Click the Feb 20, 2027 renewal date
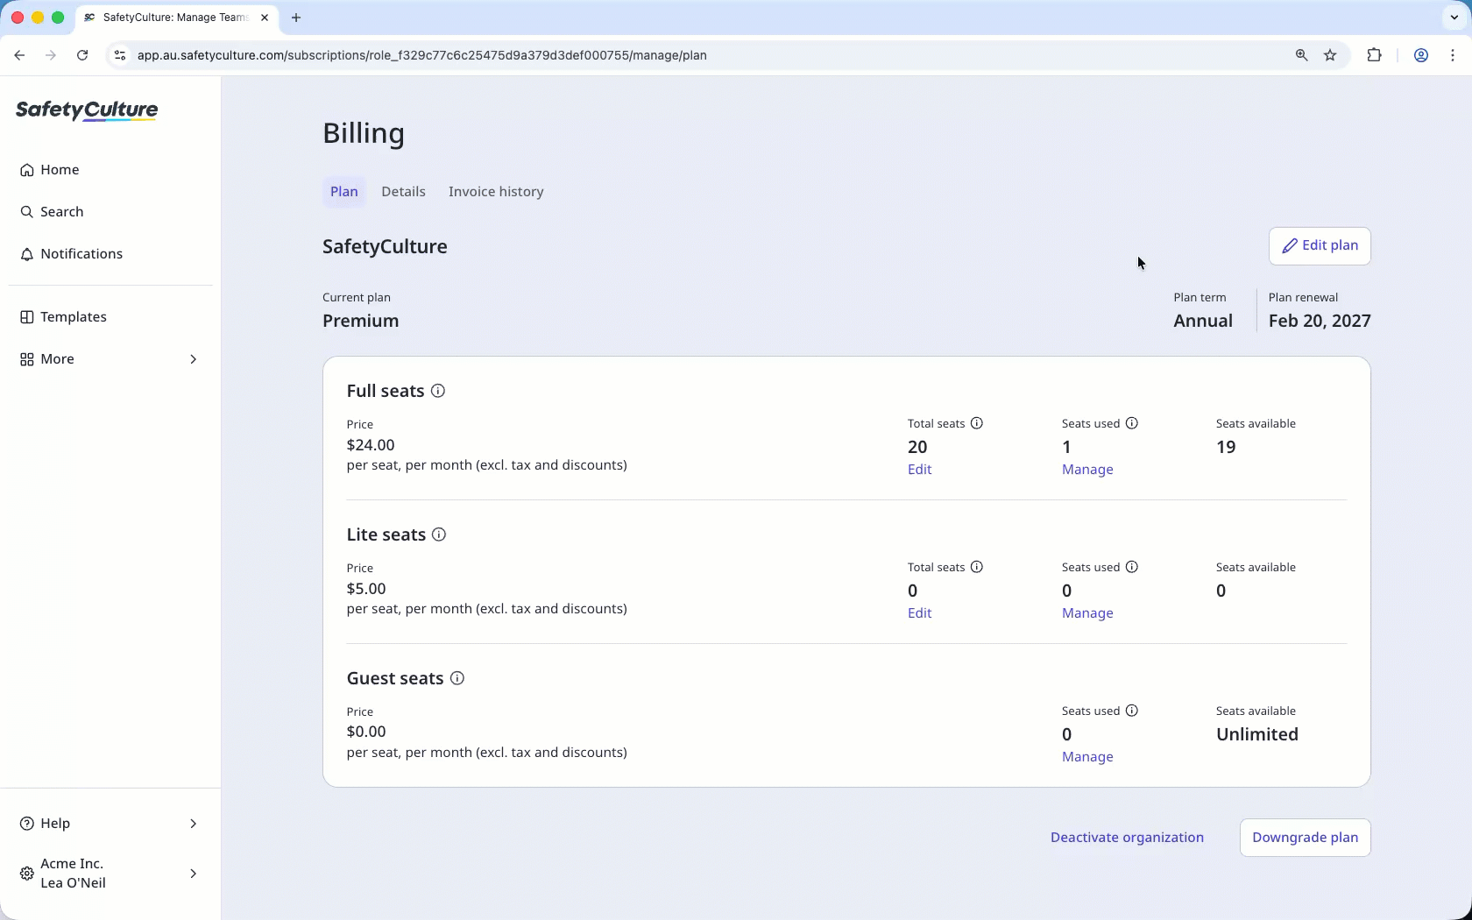 (x=1320, y=321)
